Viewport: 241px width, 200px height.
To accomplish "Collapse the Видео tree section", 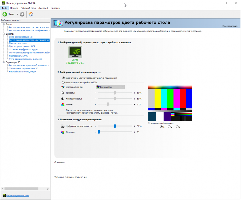I will point(4,24).
